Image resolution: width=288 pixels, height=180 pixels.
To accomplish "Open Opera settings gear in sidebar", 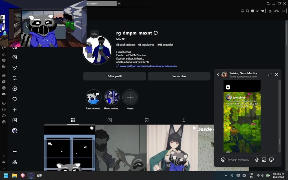I will 4,122.
